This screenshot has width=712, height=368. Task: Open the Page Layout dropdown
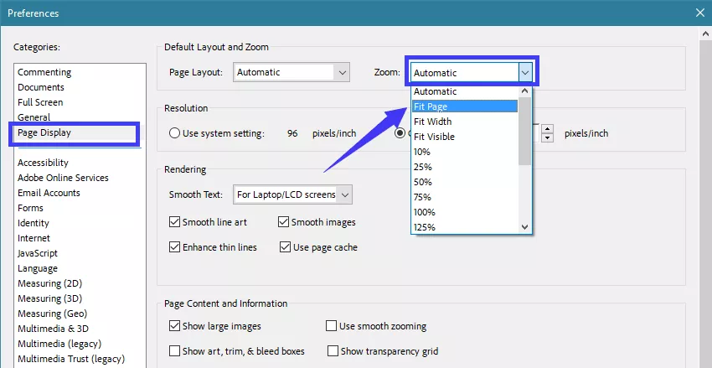pos(292,72)
